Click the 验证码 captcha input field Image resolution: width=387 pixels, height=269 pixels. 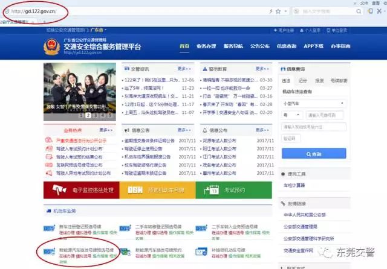pos(291,138)
